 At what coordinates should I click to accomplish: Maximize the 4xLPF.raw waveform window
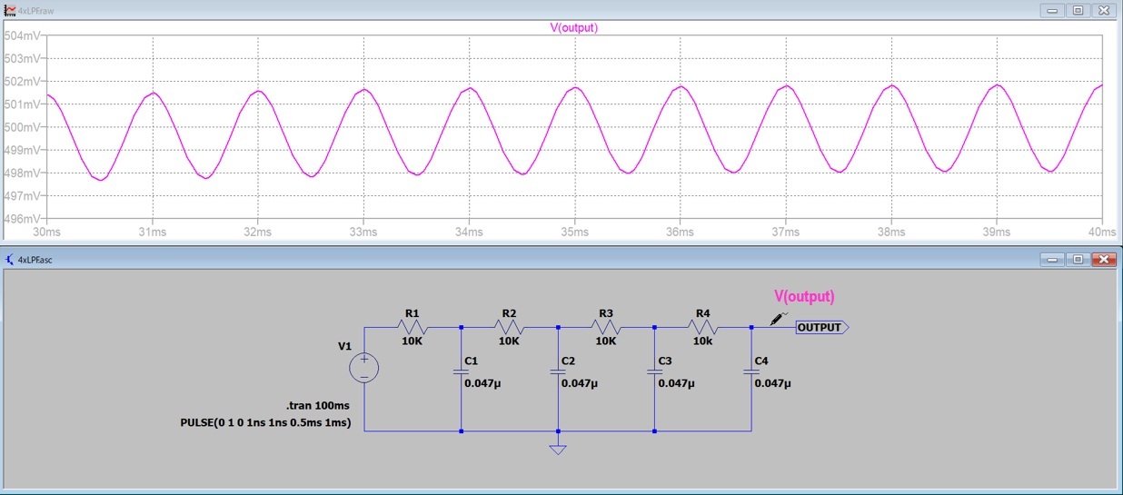click(1078, 10)
